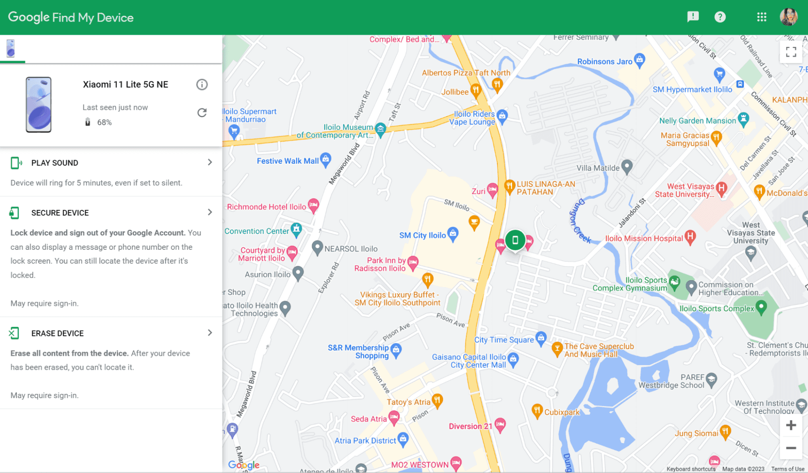
Task: Click the Vikings Luxury Buffet label
Action: coord(397,299)
